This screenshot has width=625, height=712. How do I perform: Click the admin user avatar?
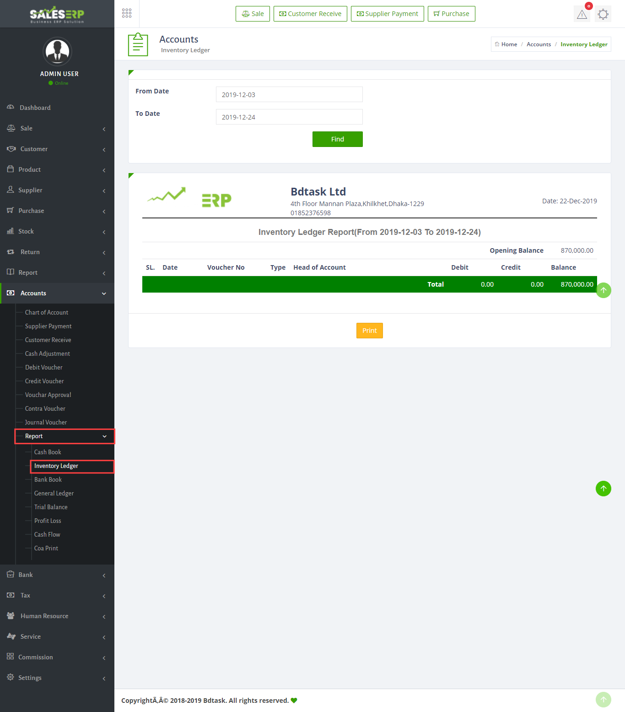(x=57, y=51)
